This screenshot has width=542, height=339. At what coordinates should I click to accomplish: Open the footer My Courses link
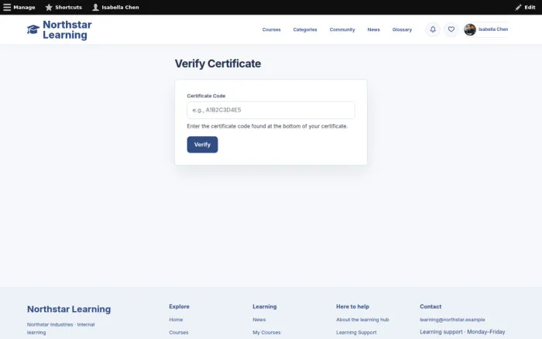click(x=266, y=333)
